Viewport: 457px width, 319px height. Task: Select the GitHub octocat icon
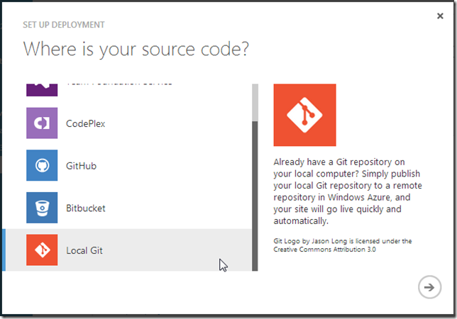click(x=42, y=166)
